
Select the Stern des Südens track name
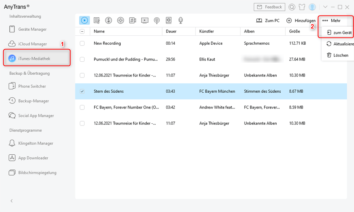point(109,91)
